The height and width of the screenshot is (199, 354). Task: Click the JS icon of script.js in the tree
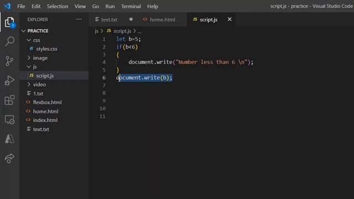(x=32, y=76)
